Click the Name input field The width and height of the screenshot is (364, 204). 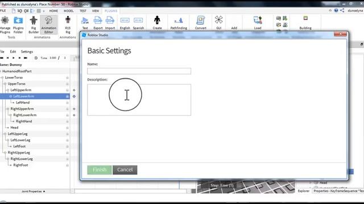[139, 71]
